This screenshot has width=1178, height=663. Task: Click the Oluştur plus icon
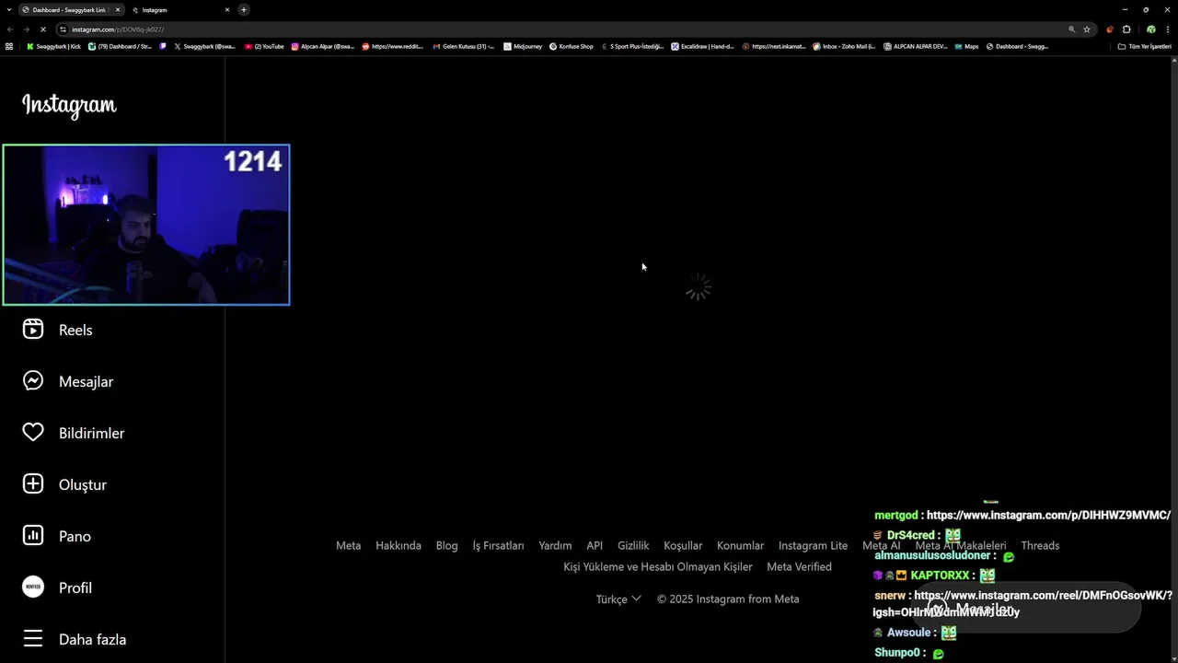pyautogui.click(x=33, y=484)
